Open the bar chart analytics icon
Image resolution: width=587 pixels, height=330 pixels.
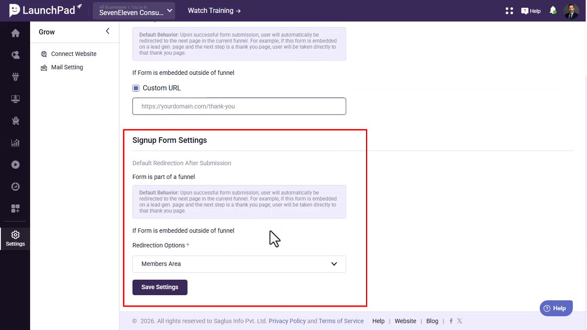(x=15, y=143)
